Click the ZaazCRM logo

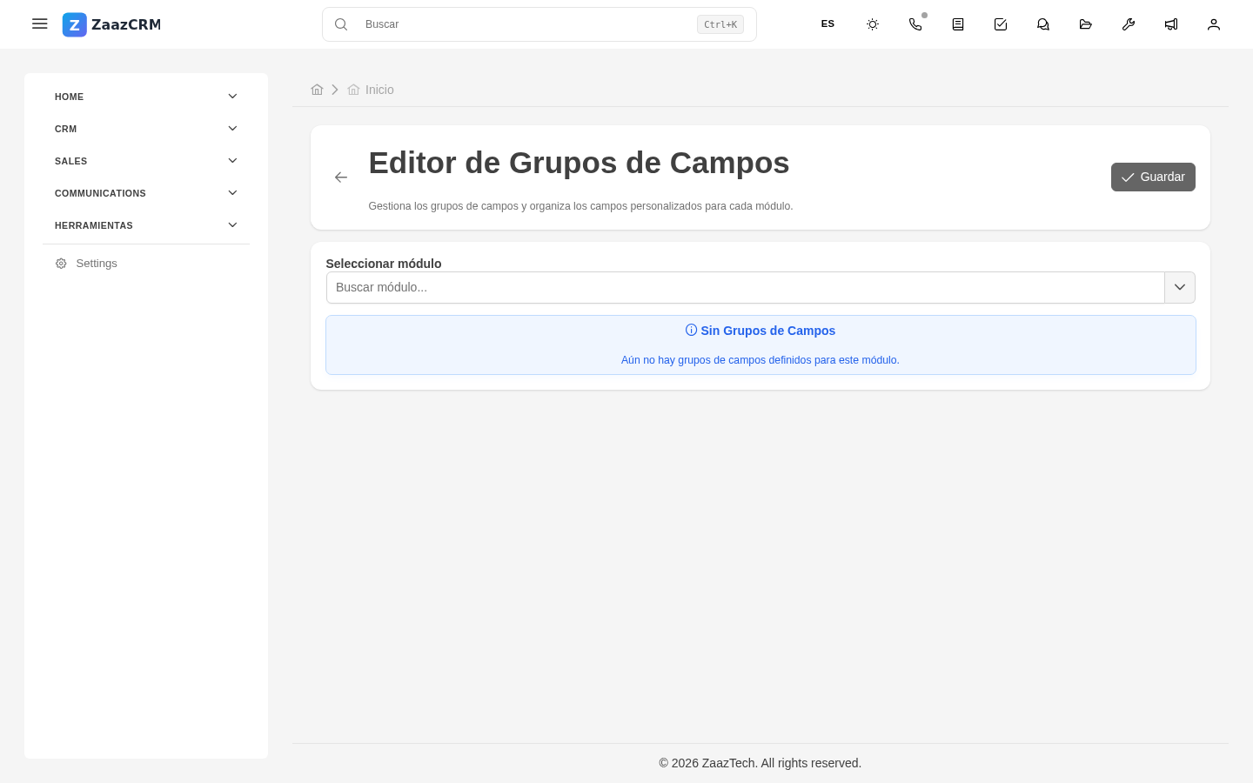[x=111, y=24]
